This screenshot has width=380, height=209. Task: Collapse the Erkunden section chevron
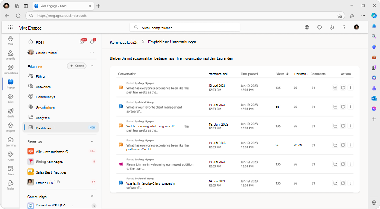tap(92, 66)
